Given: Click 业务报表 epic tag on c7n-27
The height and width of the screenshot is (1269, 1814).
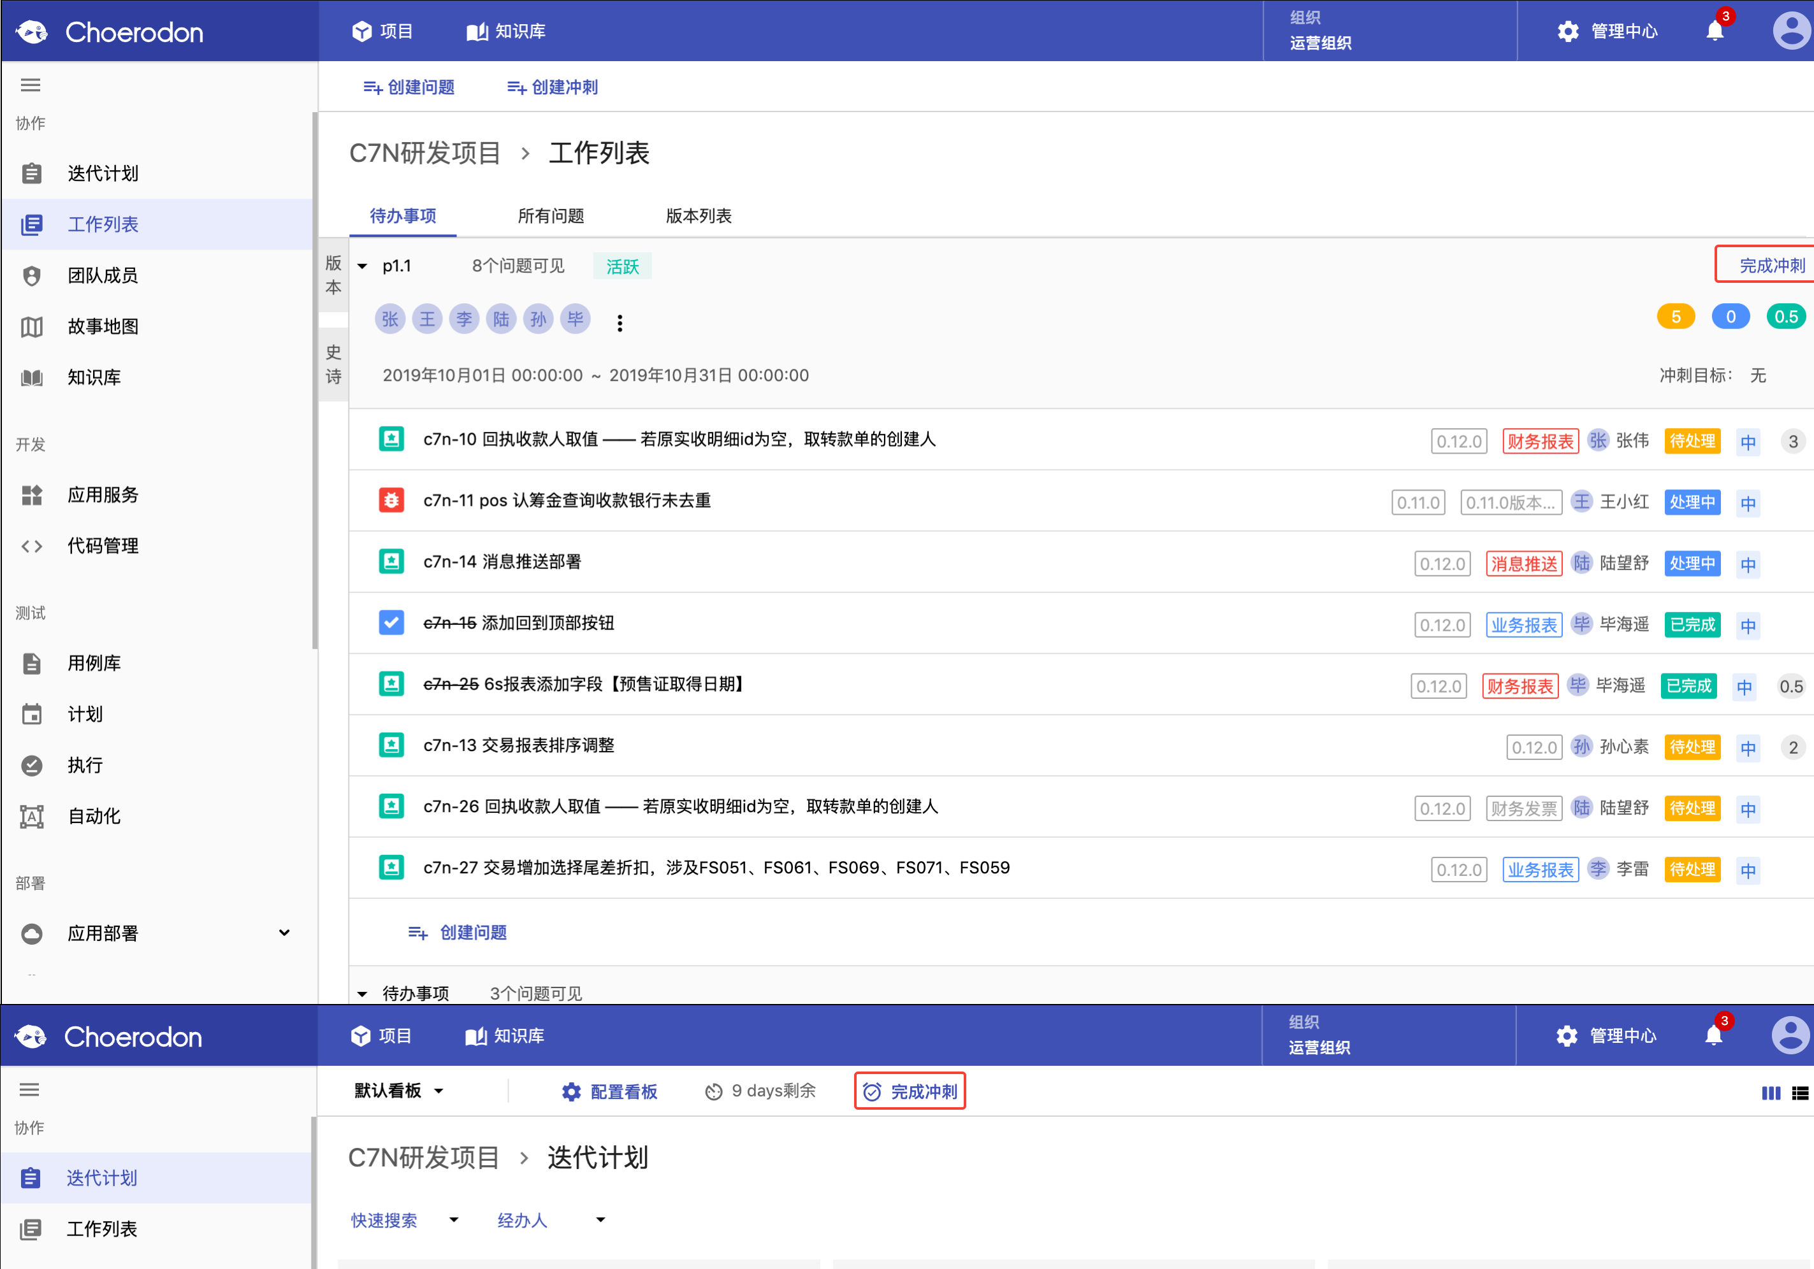Looking at the screenshot, I should click(x=1541, y=870).
